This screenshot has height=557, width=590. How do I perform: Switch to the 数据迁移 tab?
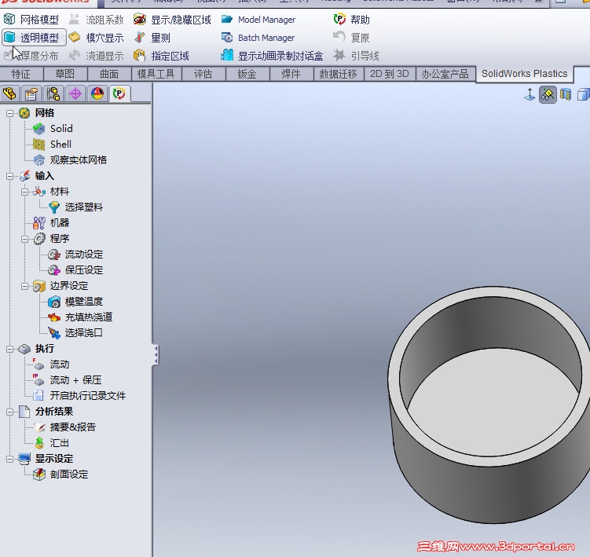point(339,74)
